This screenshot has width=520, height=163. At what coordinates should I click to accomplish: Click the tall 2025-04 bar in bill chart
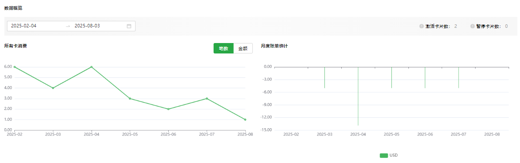358,96
